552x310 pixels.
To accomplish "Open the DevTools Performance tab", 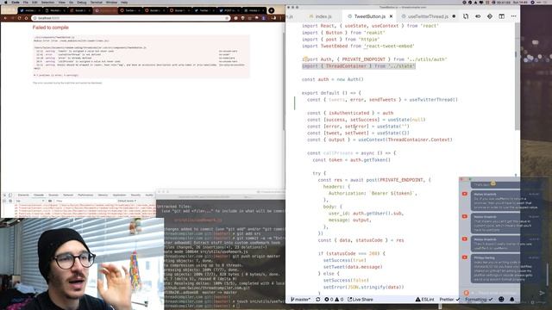I will (x=85, y=195).
